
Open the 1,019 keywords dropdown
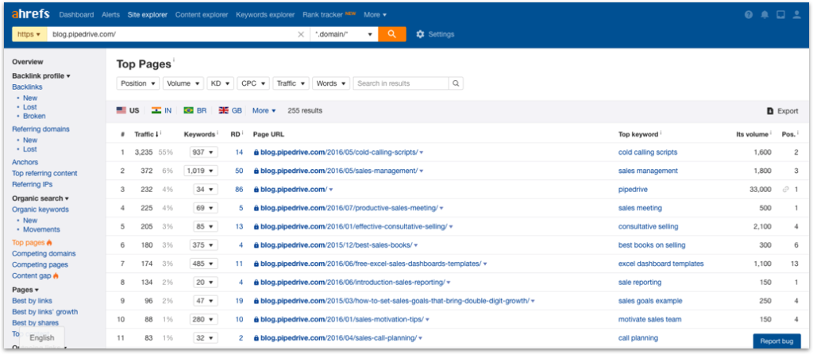coord(201,171)
